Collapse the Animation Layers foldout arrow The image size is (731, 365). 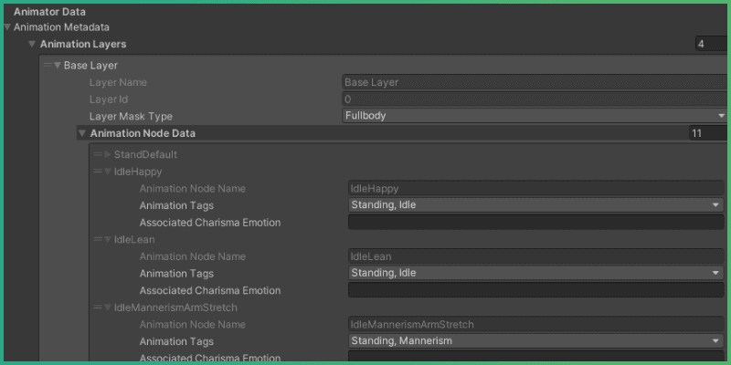(x=32, y=44)
